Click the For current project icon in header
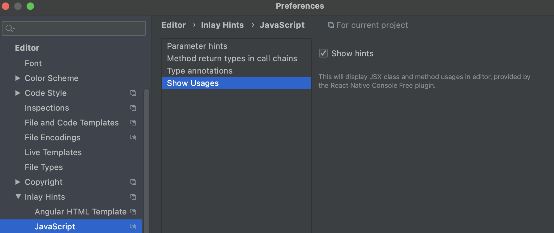This screenshot has width=554, height=233. (331, 25)
